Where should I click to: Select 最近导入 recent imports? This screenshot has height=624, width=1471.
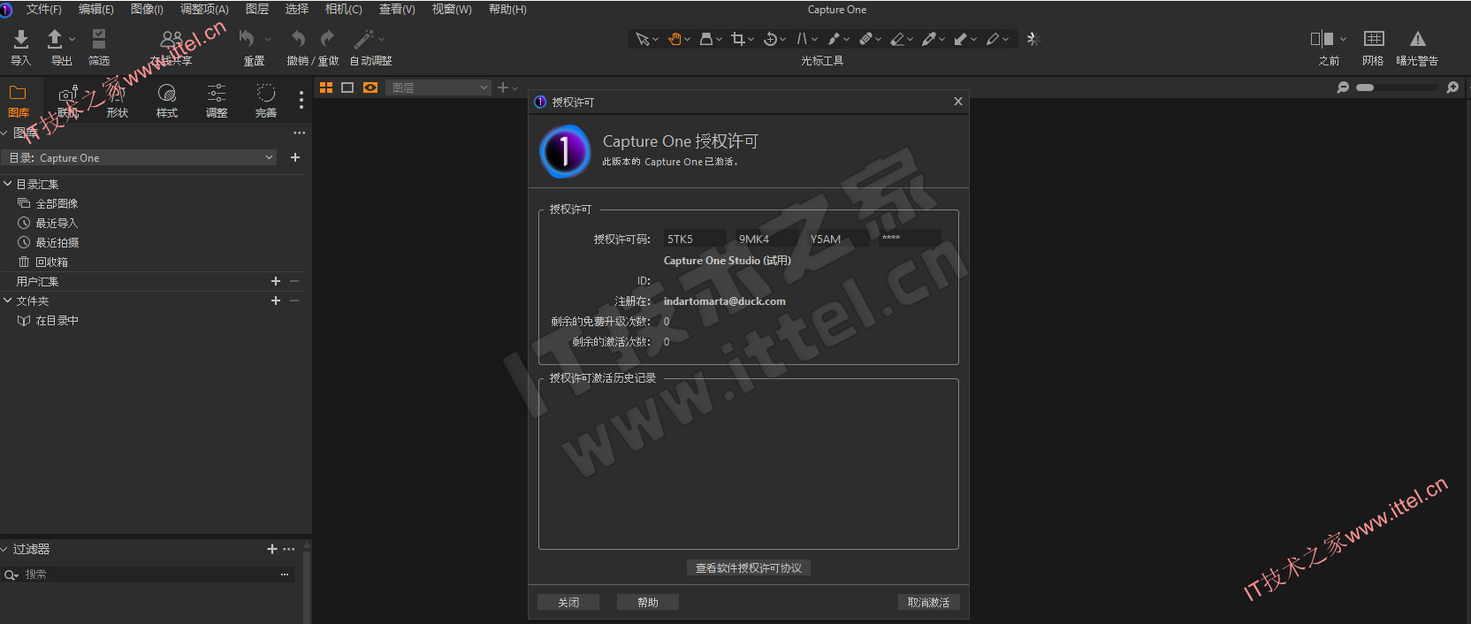click(x=57, y=223)
